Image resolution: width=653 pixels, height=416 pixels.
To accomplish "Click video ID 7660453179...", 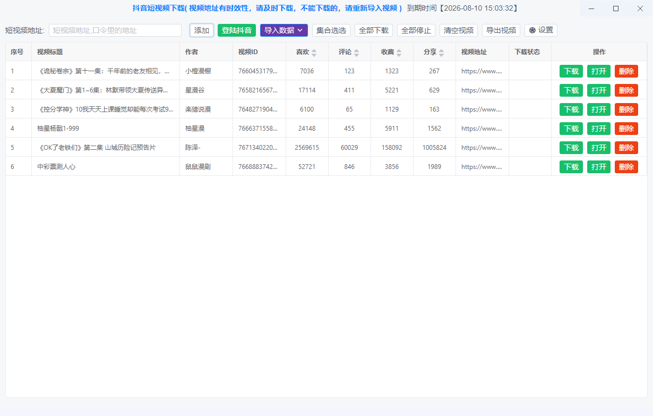I will coord(258,71).
